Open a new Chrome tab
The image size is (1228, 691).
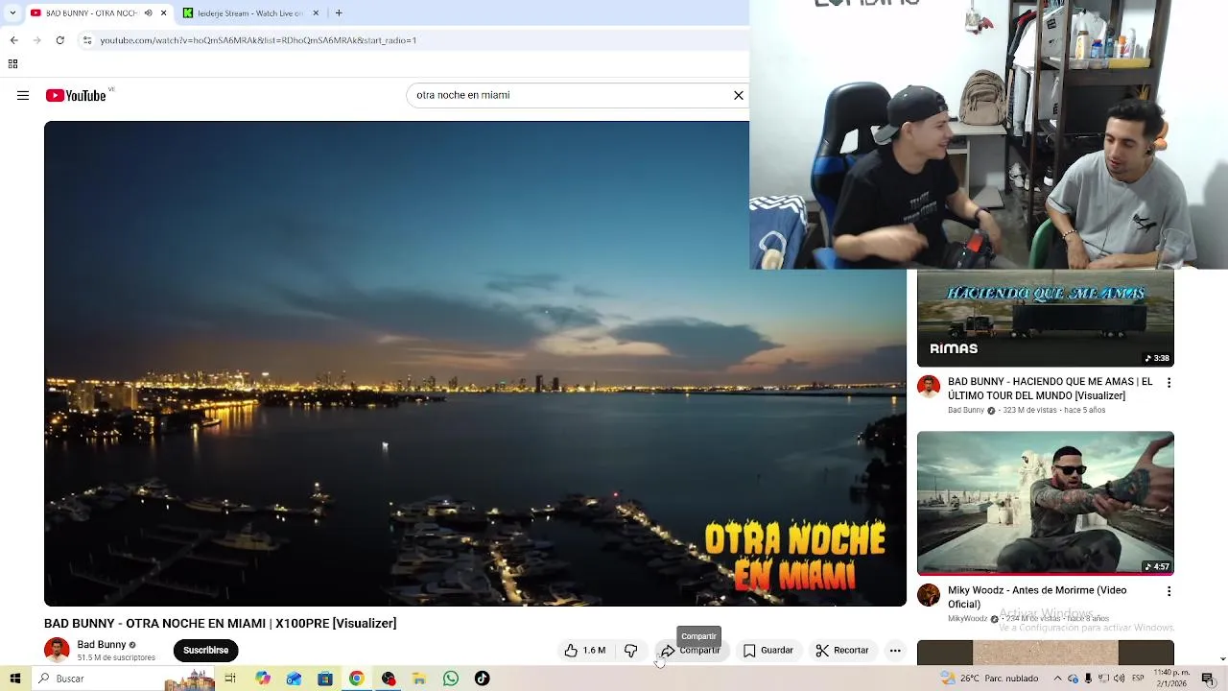pos(339,13)
